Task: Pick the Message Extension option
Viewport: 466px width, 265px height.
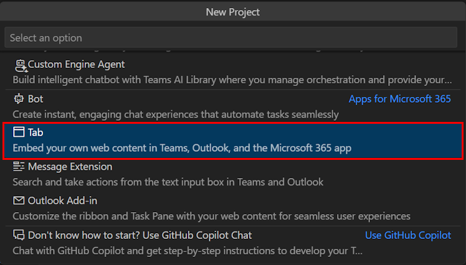Action: click(x=233, y=175)
